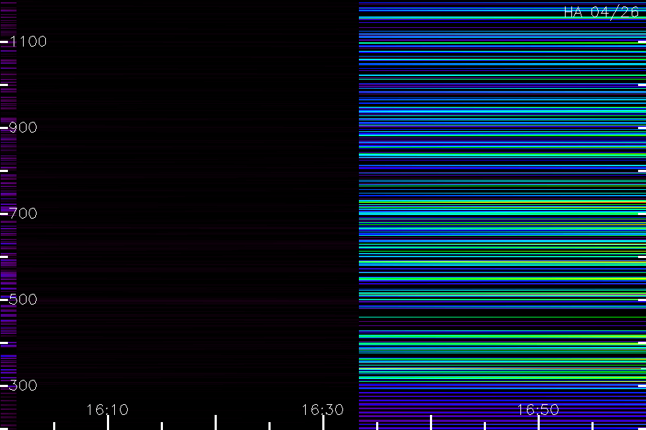Screen dimensions: 646x430
Task: Click the 16:10 time axis label
Action: (107, 410)
